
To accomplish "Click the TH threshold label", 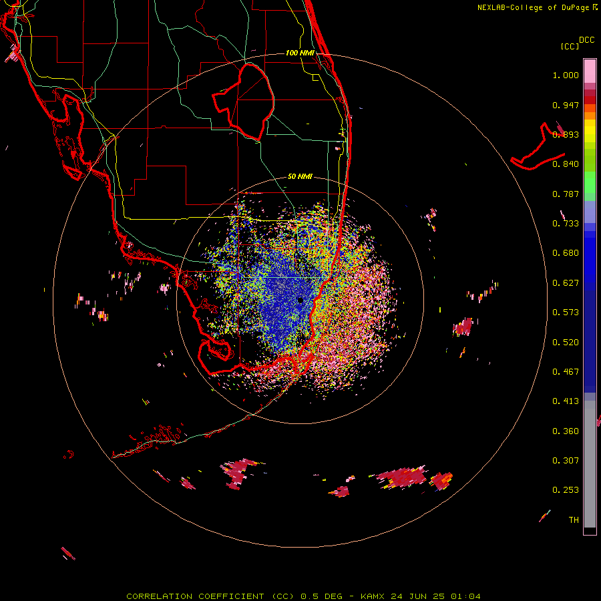I will click(x=574, y=520).
